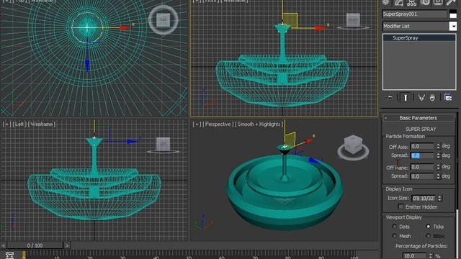461x259 pixels.
Task: Open [Left] view label menu
Action: coord(19,124)
